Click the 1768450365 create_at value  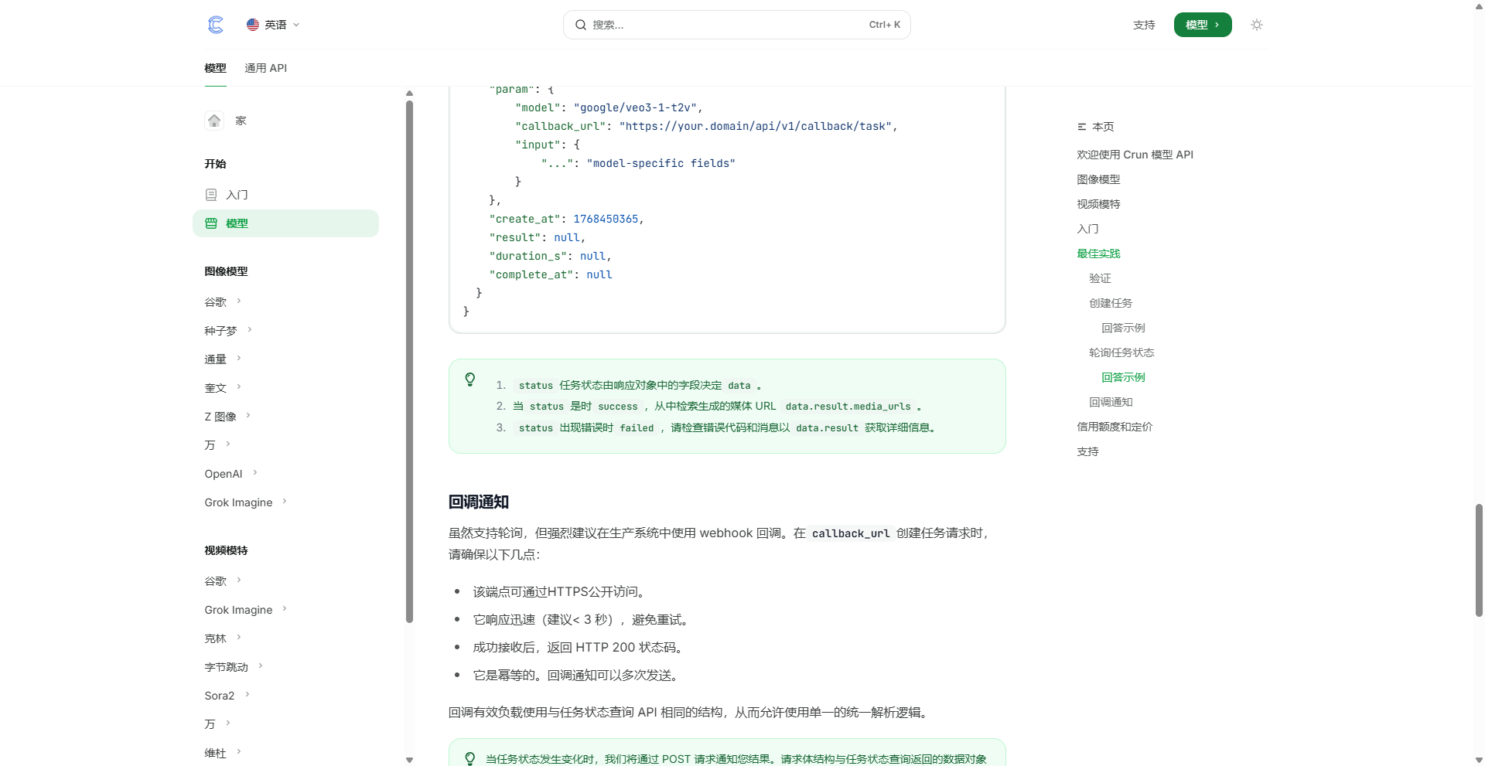click(606, 219)
